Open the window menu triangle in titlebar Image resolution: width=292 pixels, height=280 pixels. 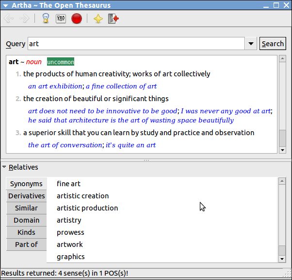point(5,6)
